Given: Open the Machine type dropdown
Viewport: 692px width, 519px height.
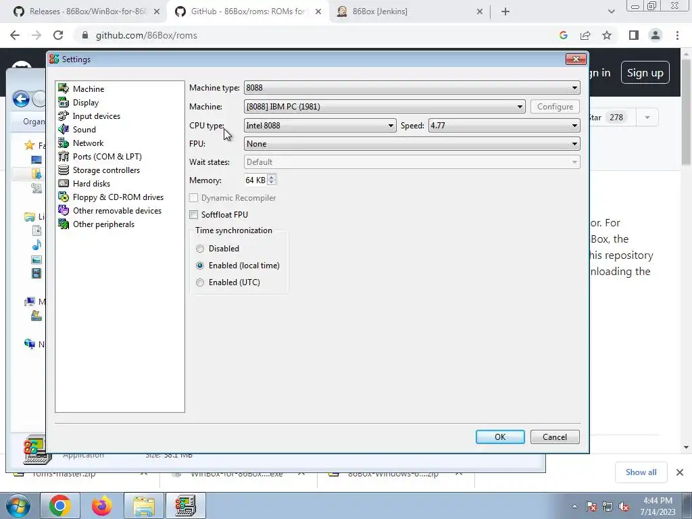Looking at the screenshot, I should point(412,88).
